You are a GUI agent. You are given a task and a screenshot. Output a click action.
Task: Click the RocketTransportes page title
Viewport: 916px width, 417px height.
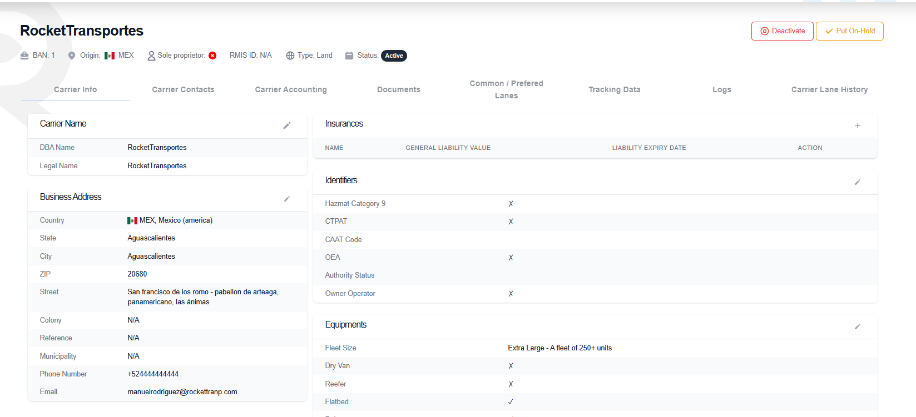click(x=82, y=31)
